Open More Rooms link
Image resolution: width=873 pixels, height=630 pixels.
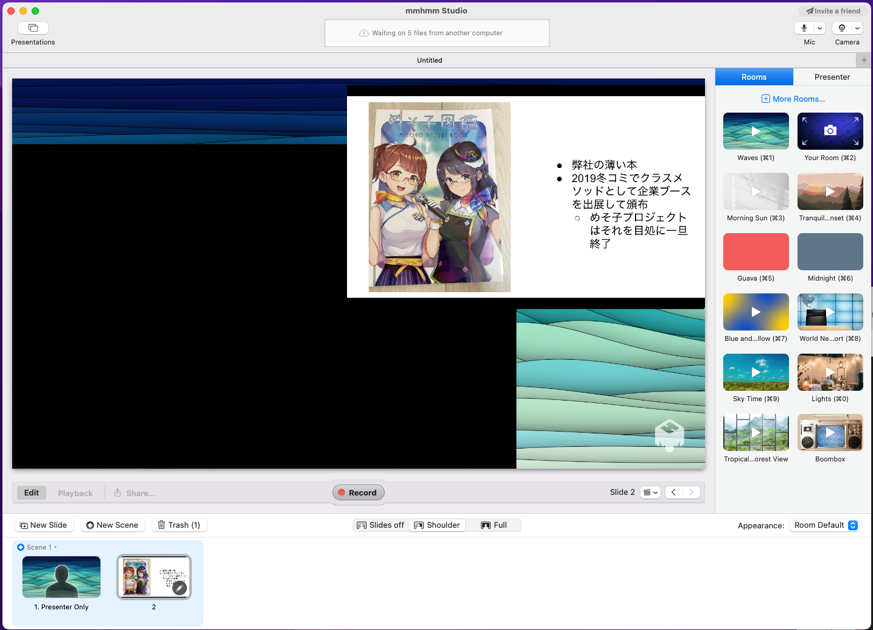tap(793, 99)
